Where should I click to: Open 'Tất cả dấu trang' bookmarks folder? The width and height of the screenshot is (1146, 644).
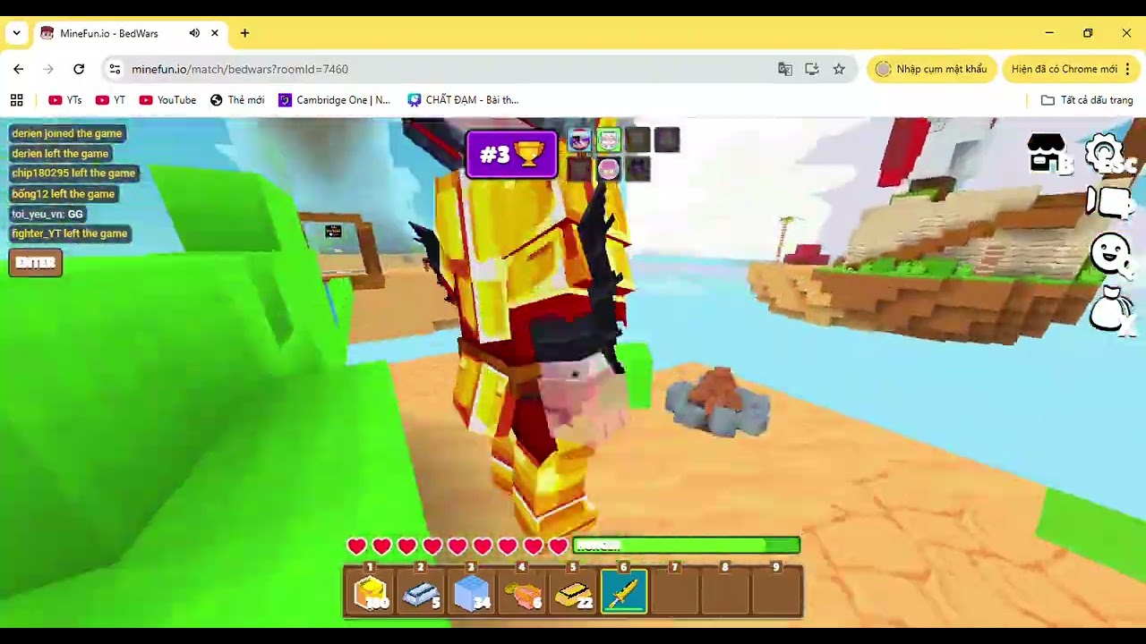tap(1087, 100)
